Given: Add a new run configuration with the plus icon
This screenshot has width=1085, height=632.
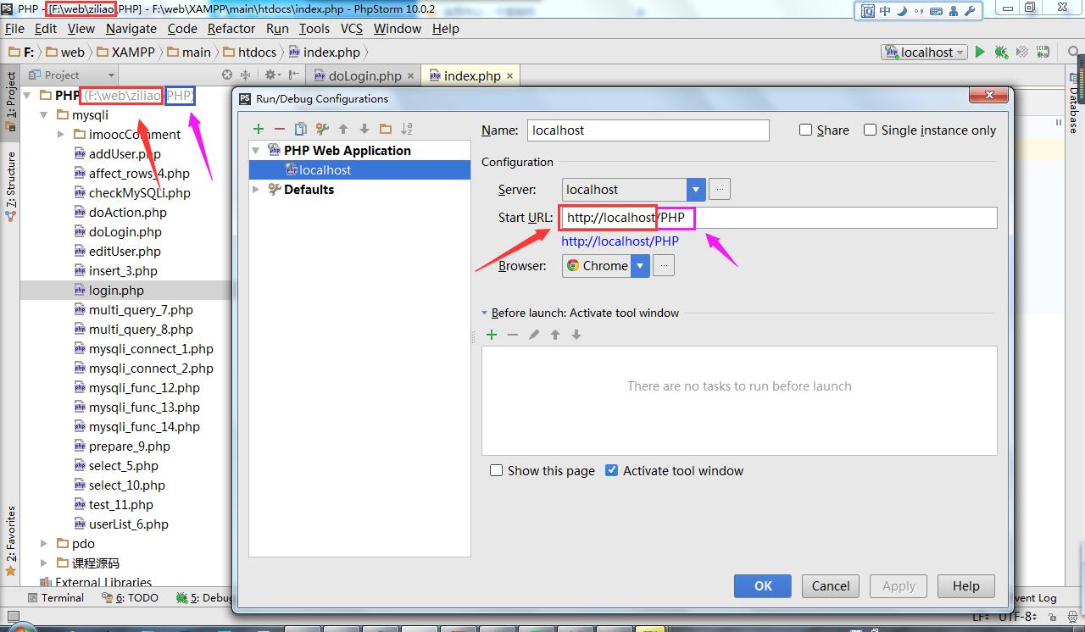Looking at the screenshot, I should (259, 129).
